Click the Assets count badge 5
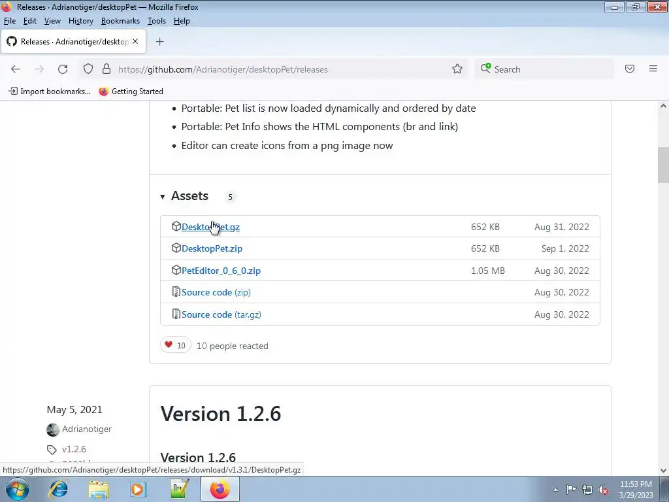Screen dimensions: 669x502 [231, 197]
